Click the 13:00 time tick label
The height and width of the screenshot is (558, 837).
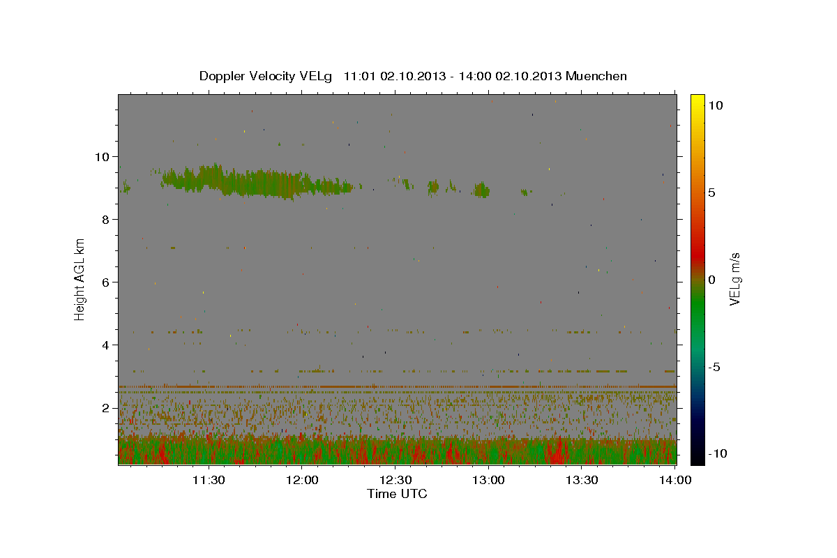pos(488,480)
